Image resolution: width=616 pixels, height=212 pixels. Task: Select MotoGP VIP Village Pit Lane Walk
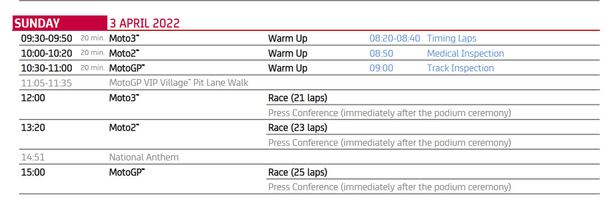178,83
